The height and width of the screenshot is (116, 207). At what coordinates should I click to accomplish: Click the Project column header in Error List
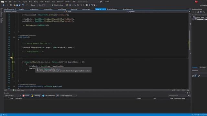tap(139, 98)
